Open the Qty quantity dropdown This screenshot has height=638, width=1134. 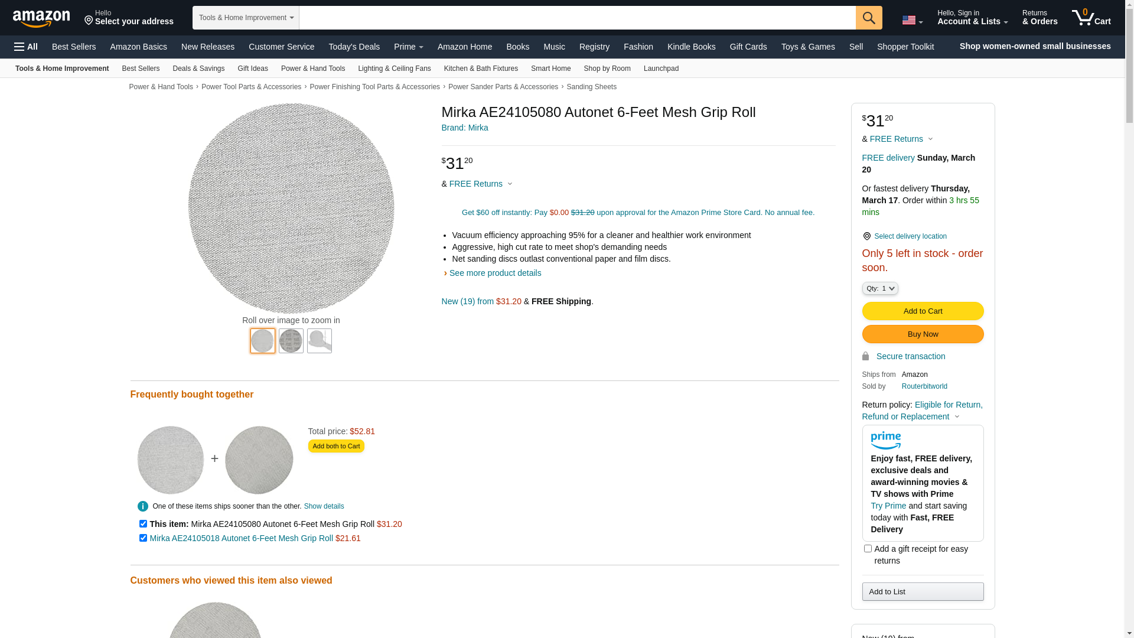click(879, 288)
